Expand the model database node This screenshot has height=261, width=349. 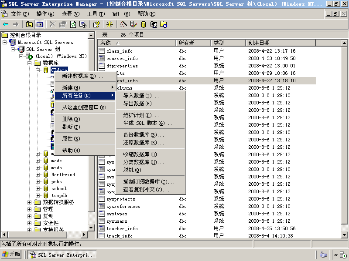pyautogui.click(x=38, y=161)
